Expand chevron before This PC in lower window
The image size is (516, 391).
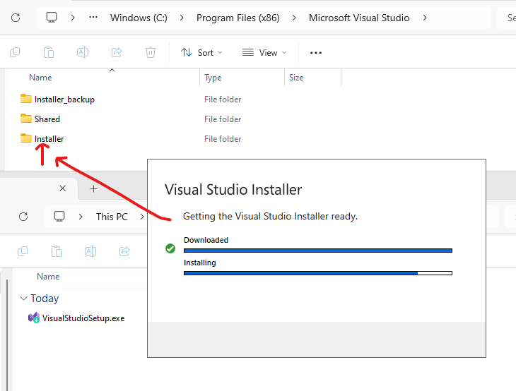point(81,217)
